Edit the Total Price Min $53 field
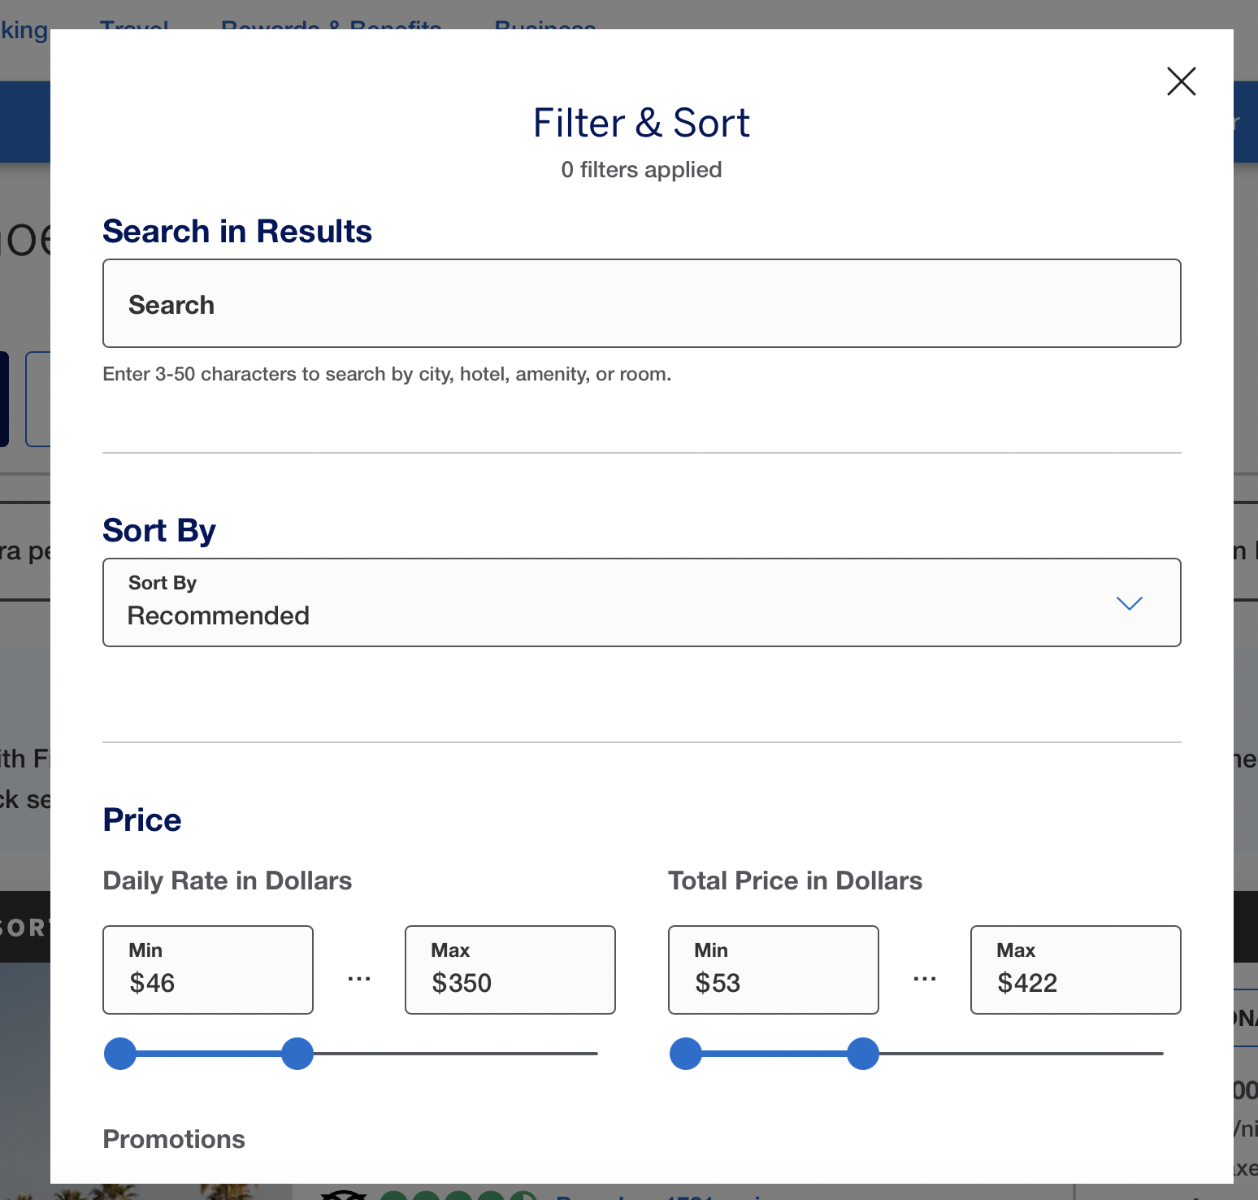This screenshot has width=1258, height=1200. (x=774, y=970)
